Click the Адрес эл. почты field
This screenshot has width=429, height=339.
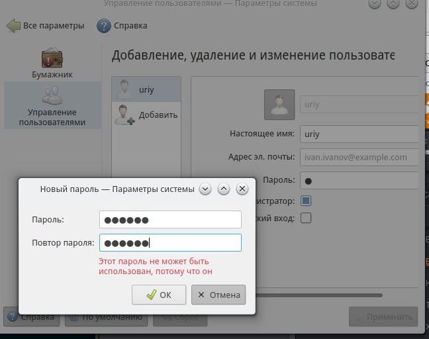359,158
